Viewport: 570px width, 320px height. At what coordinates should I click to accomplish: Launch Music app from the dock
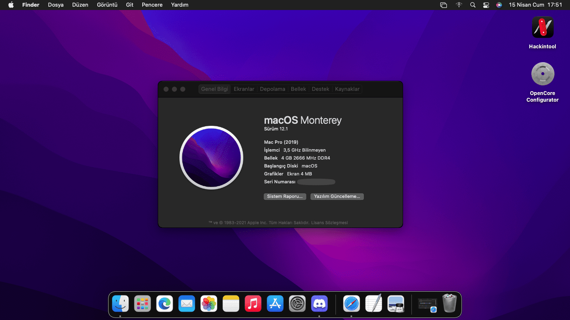point(253,303)
